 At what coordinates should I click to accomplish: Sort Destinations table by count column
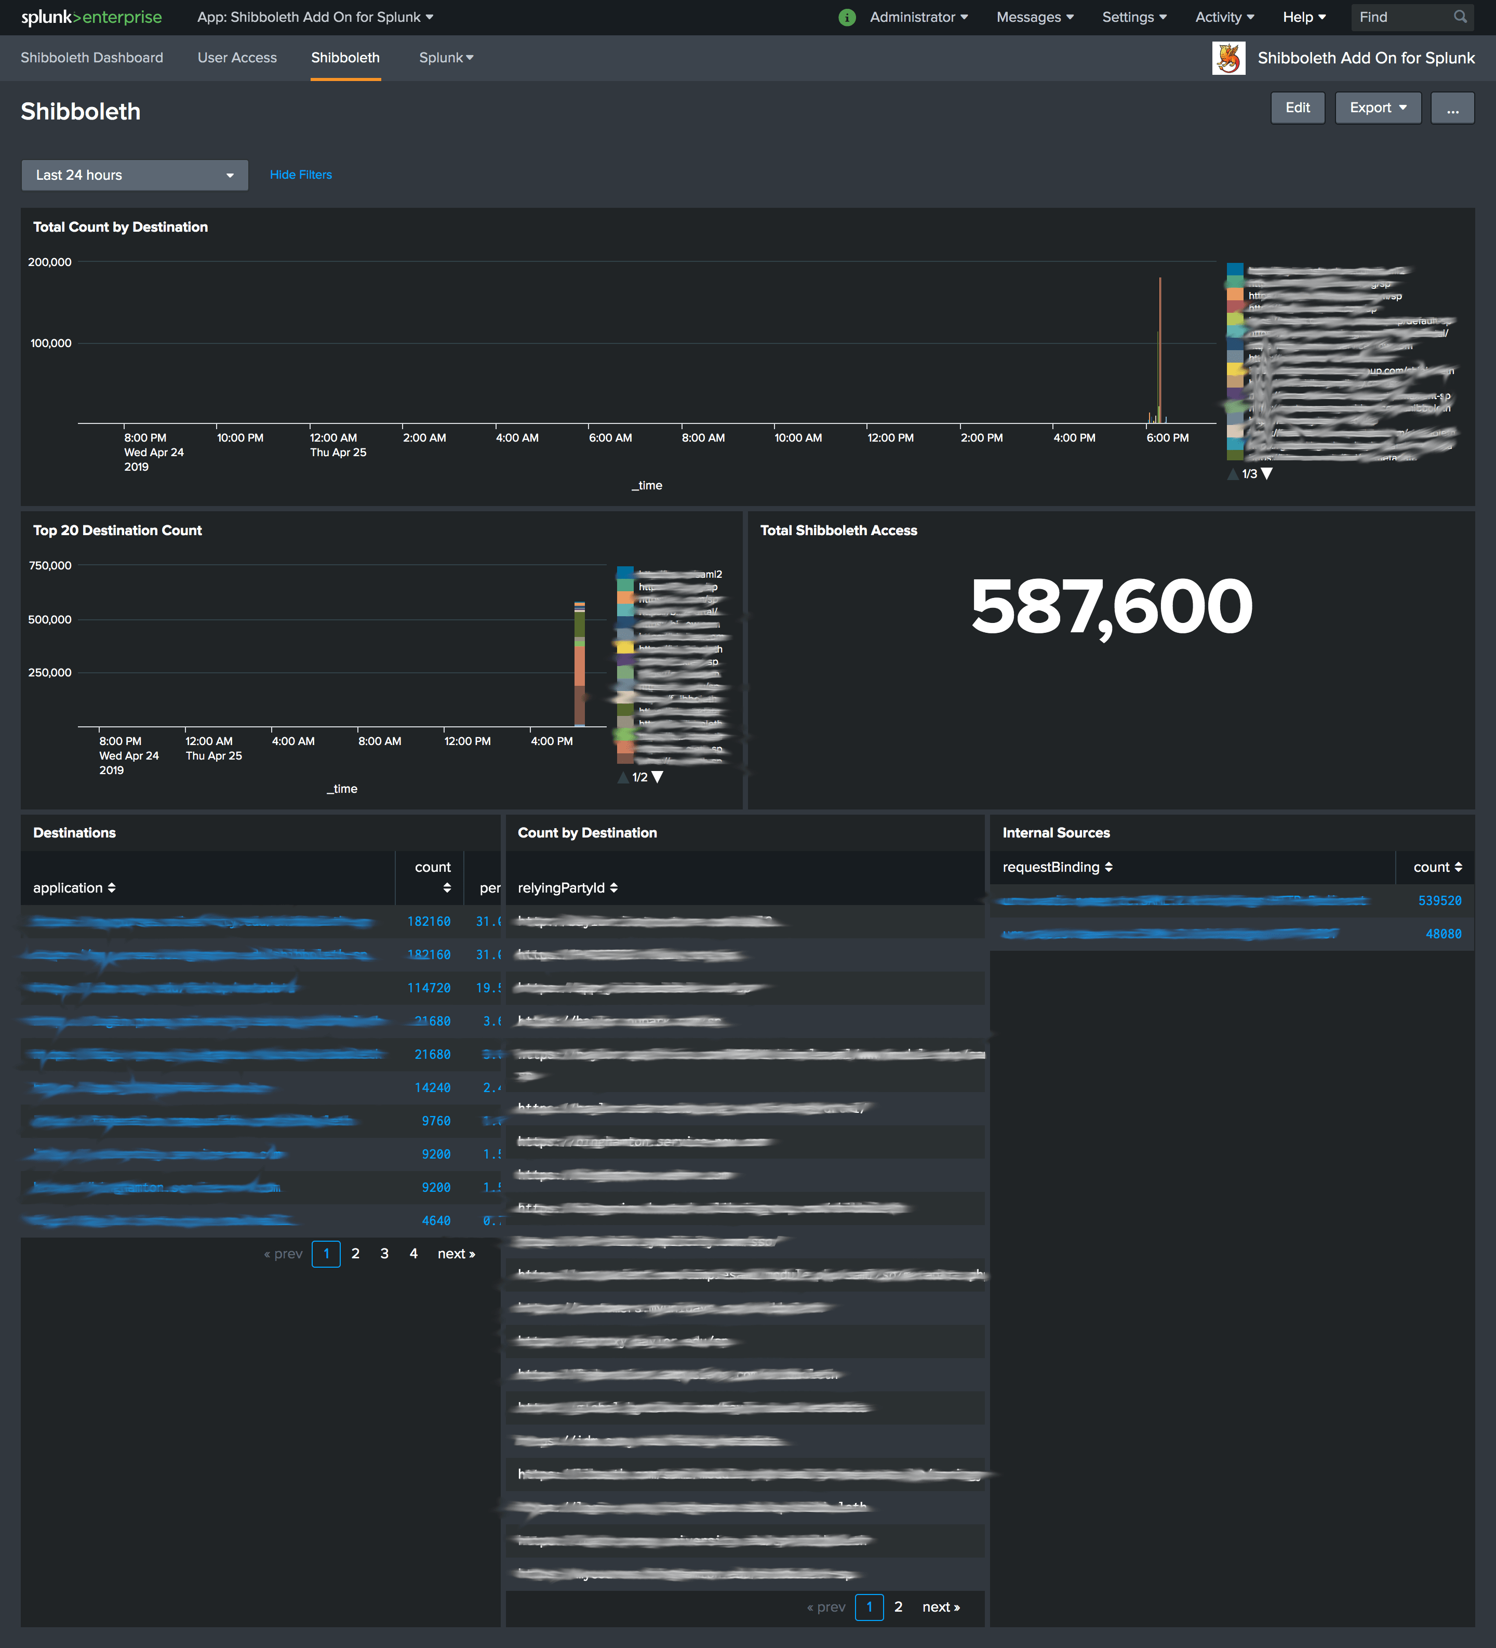point(433,876)
